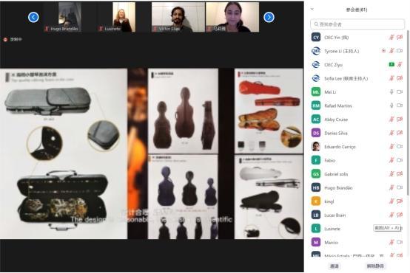Click the participant search field

(357, 24)
